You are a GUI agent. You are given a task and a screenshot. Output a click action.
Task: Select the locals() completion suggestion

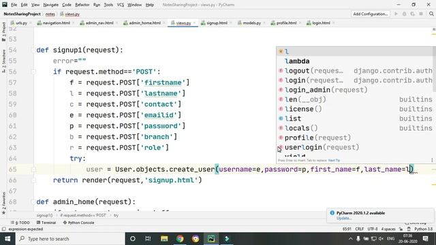355,129
